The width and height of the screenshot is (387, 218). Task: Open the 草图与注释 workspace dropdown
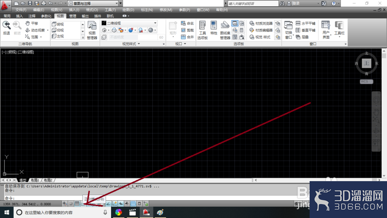coord(93,3)
